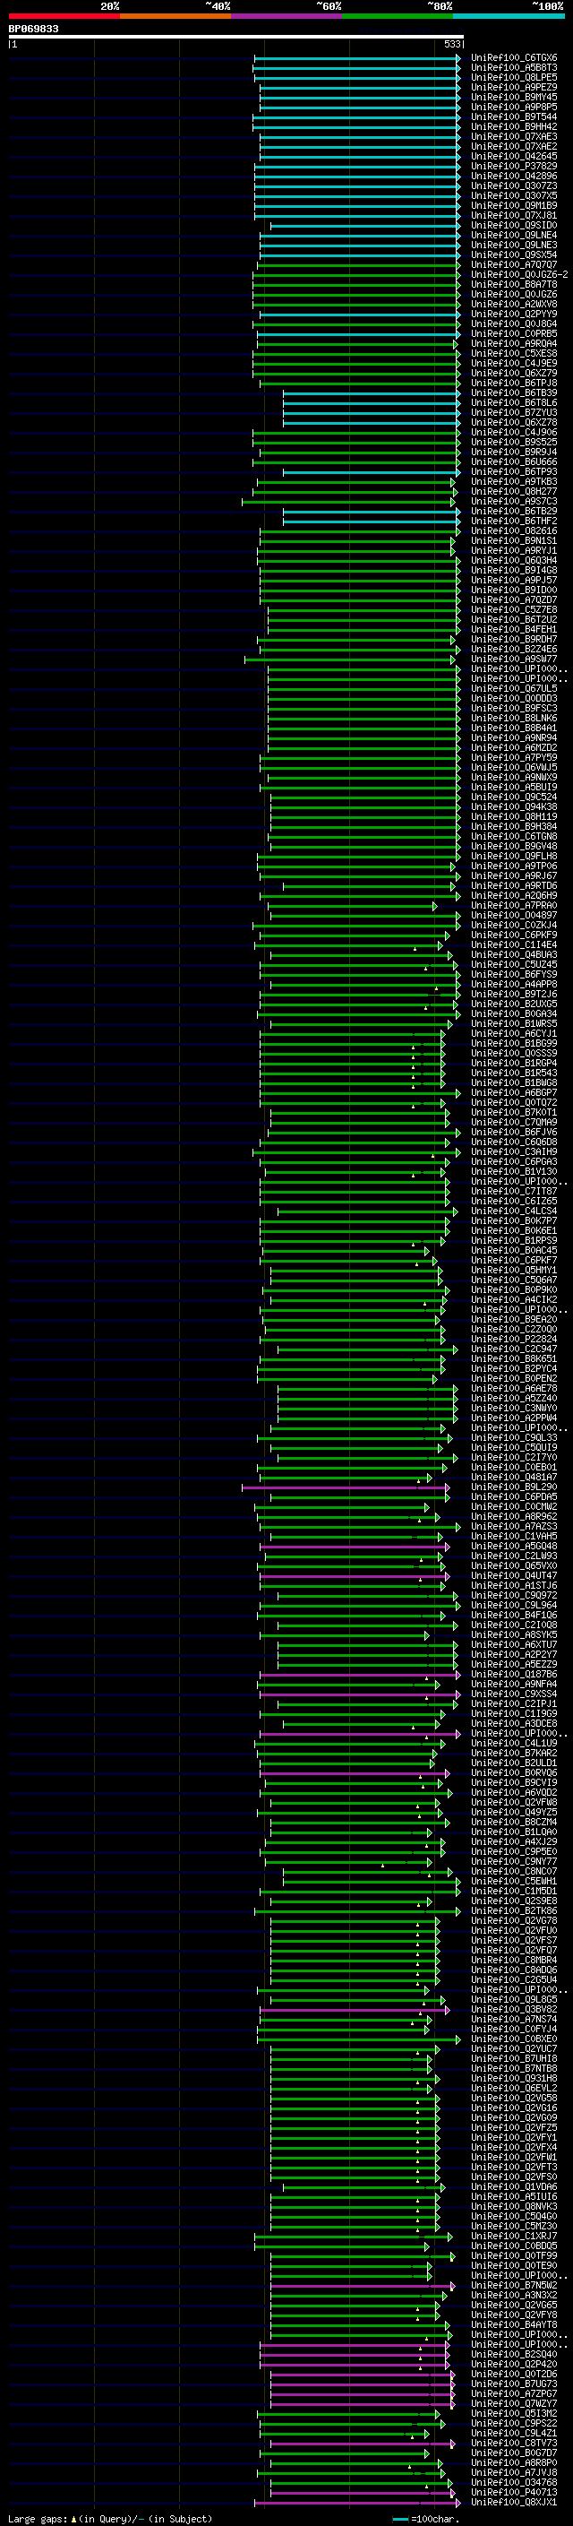The height and width of the screenshot is (2526, 573).
Task: Open hit UniRef100_C6TGX6
Action: click(x=514, y=58)
